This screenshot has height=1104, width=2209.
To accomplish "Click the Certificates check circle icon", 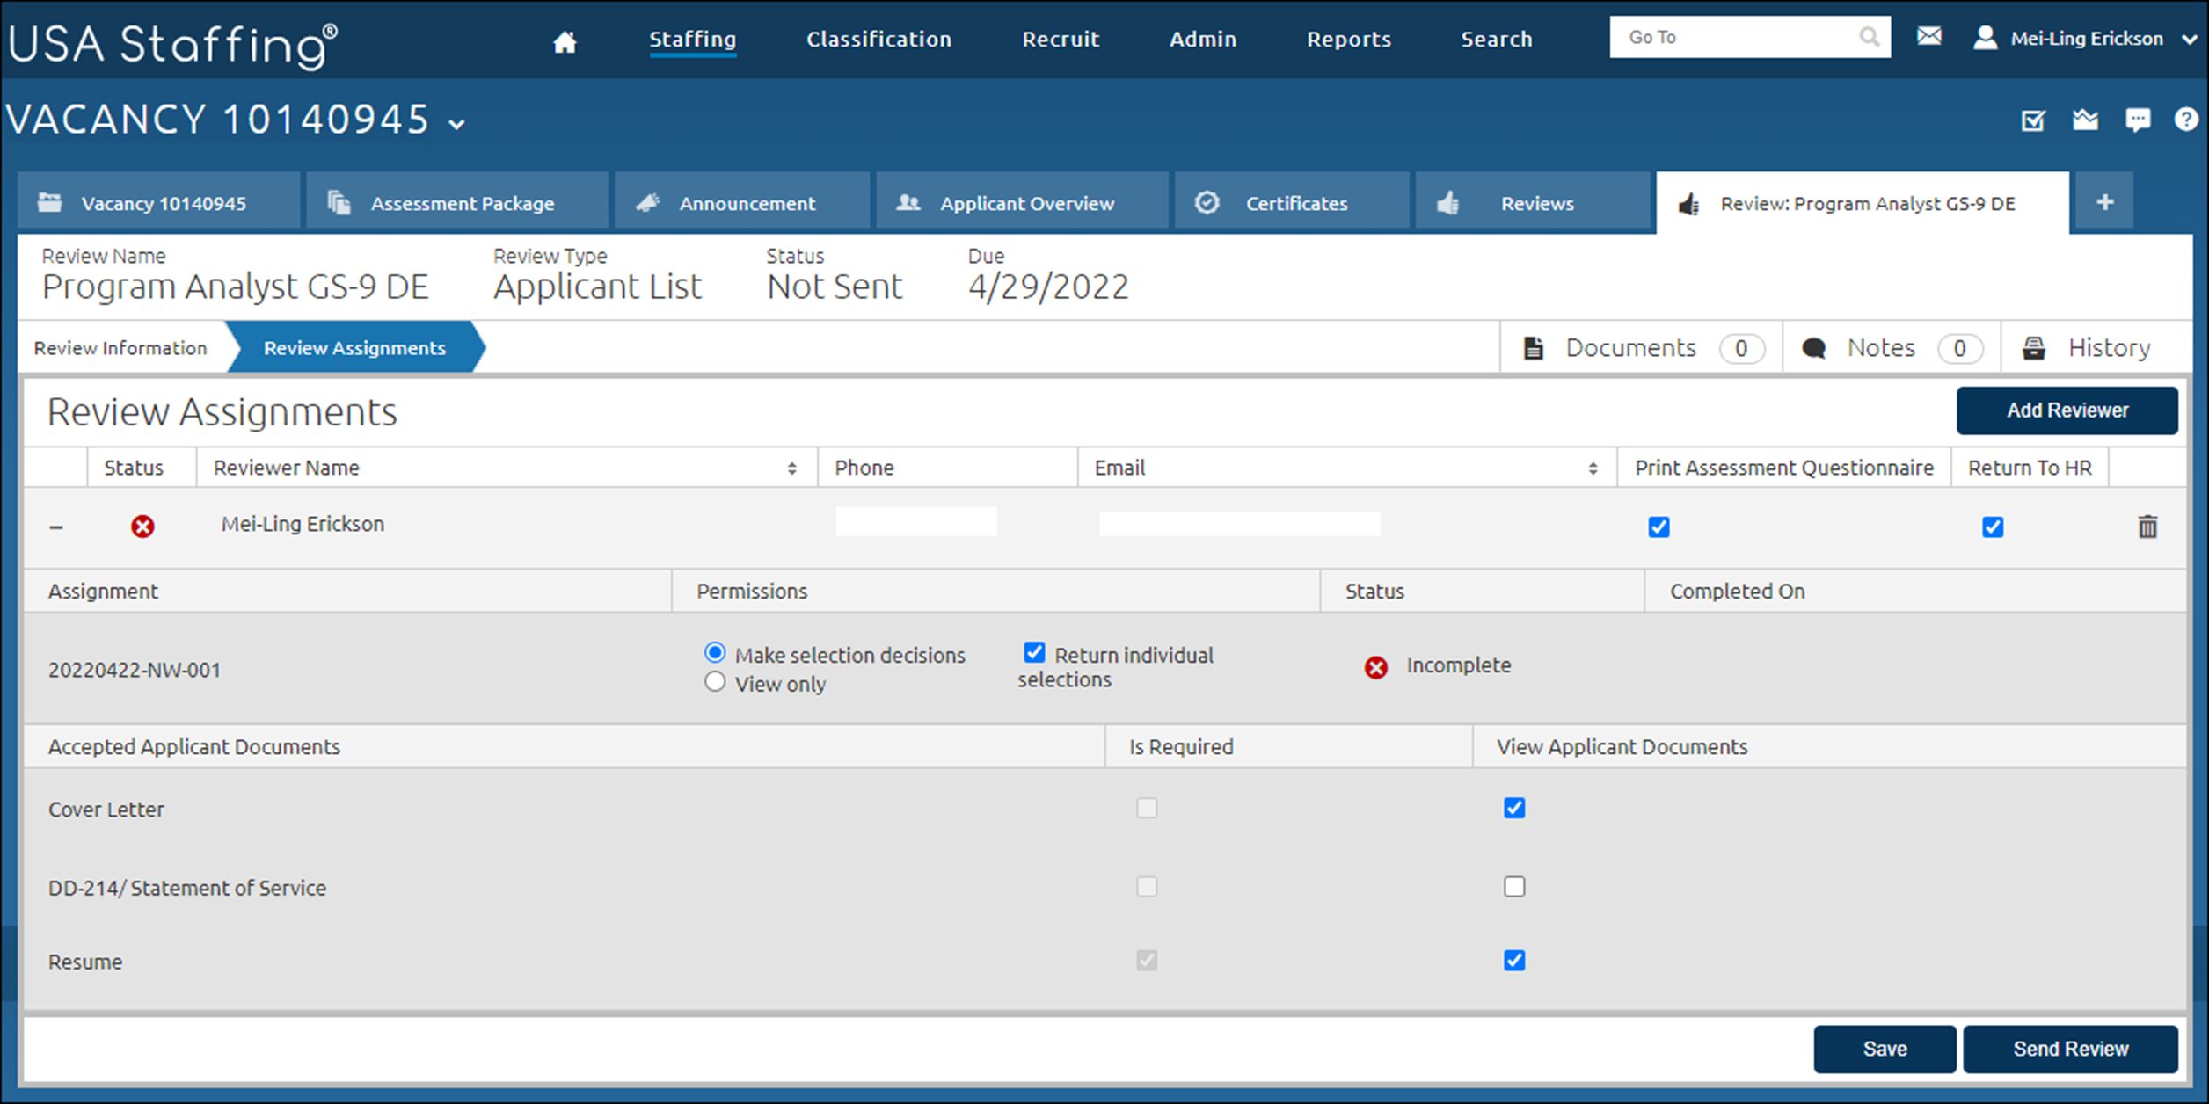I will (x=1207, y=202).
